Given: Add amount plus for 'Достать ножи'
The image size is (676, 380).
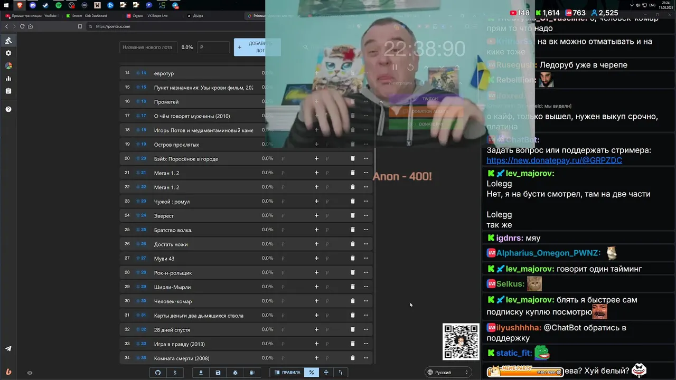Looking at the screenshot, I should 317,244.
